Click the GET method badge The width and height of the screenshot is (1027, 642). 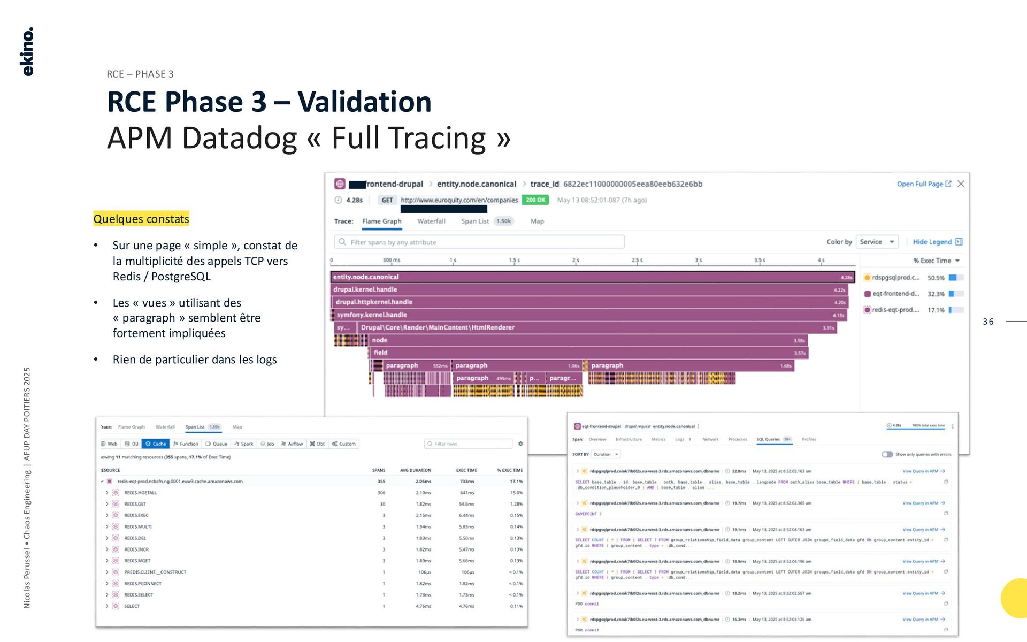[387, 200]
